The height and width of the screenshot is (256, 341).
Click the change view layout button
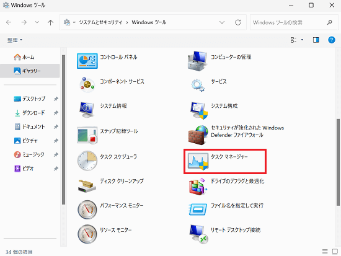293,40
